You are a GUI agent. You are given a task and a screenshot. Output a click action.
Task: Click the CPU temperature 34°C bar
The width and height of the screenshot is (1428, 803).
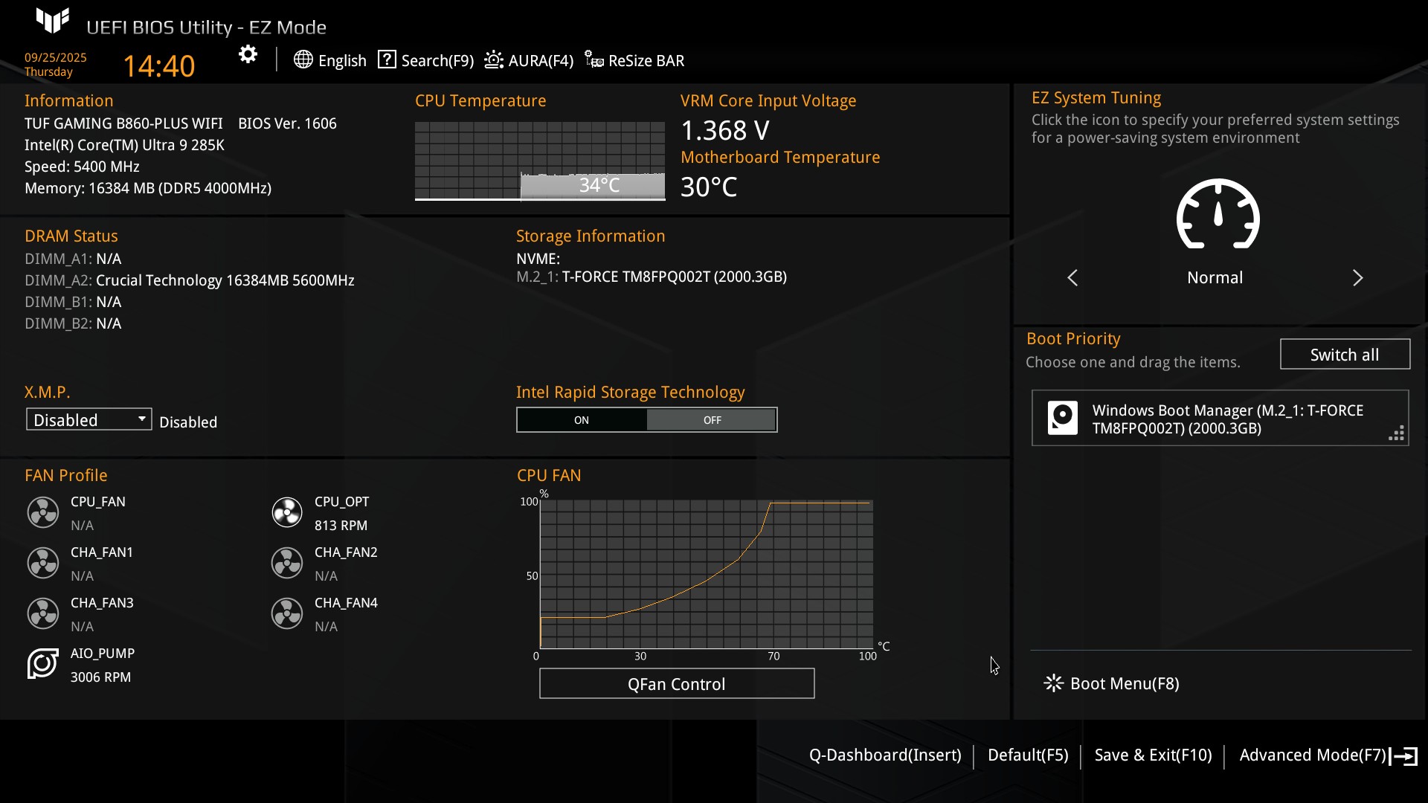point(593,186)
